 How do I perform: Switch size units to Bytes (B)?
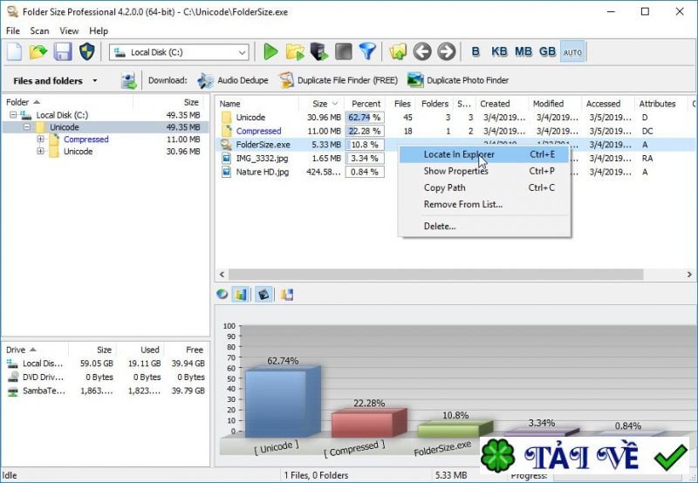(476, 52)
